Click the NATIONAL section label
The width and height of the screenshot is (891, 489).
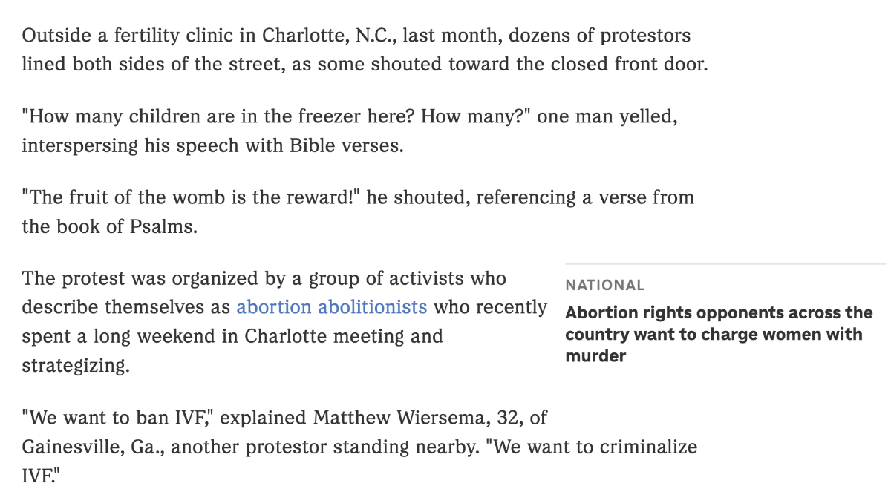(604, 285)
